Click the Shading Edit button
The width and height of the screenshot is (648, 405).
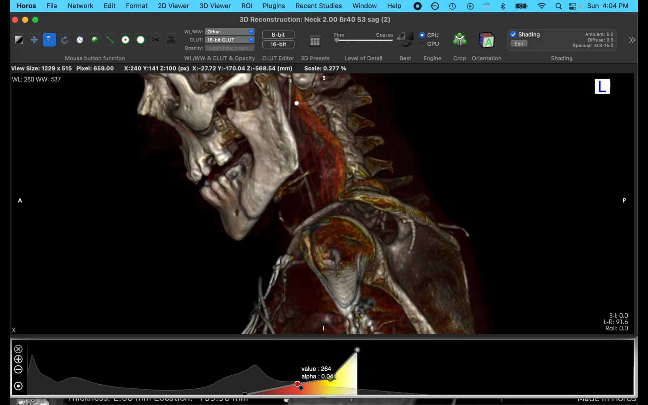519,44
